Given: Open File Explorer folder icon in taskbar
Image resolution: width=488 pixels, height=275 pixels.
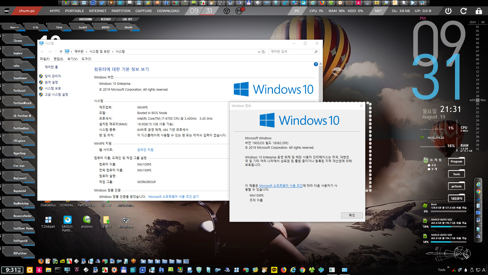Looking at the screenshot, I should [48, 270].
